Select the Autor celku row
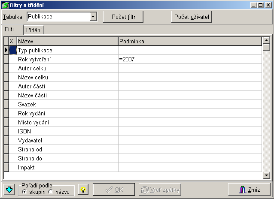The image size is (274, 199). pyautogui.click(x=67, y=68)
